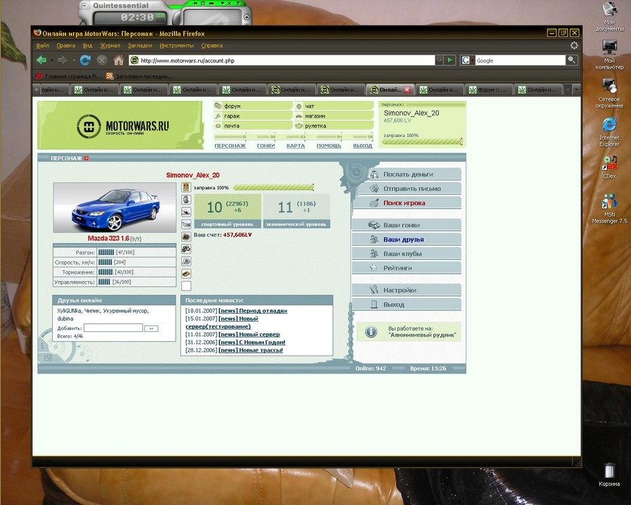
Task: Open the 'Файл' menu
Action: pyautogui.click(x=42, y=45)
